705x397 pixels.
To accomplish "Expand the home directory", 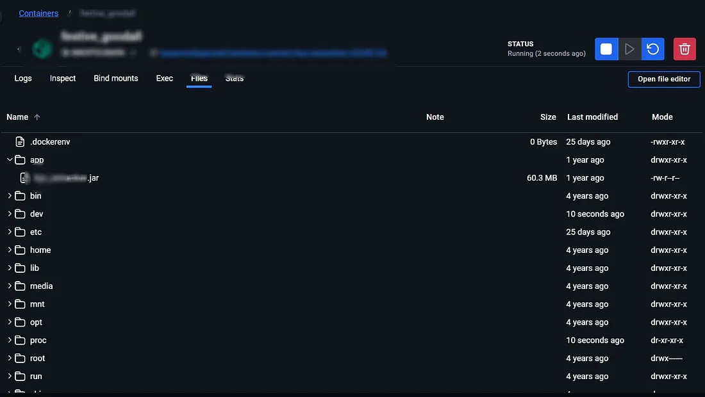I will point(10,250).
